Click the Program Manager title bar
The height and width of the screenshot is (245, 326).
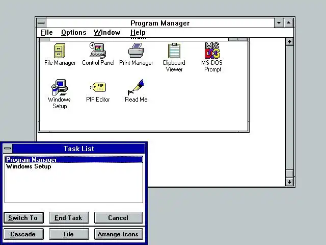tap(160, 23)
